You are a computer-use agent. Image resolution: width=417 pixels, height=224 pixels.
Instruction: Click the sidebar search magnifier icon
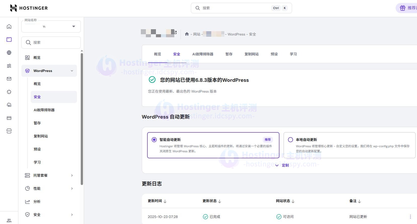[x=28, y=43]
